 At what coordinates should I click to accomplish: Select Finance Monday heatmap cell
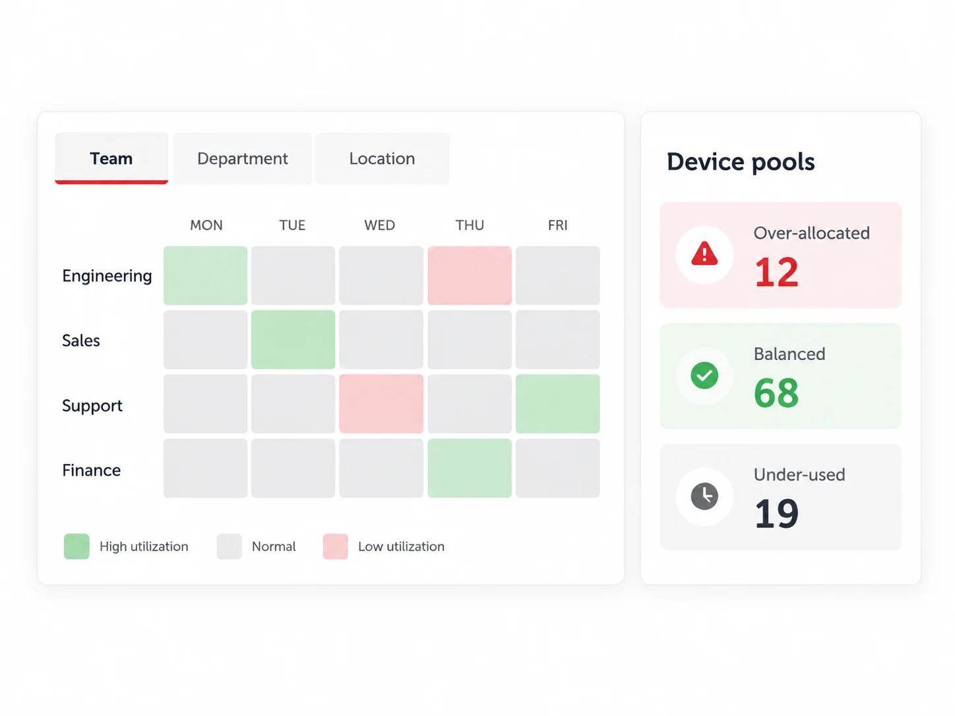(x=205, y=468)
